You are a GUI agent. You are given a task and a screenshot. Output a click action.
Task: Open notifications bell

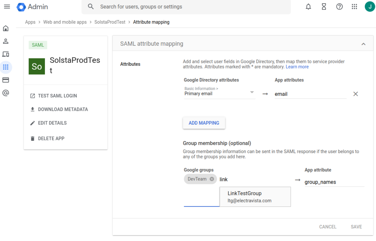click(x=309, y=6)
